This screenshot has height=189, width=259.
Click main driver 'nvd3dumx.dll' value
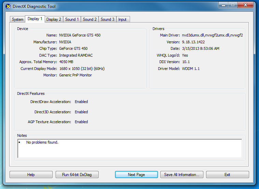212,35
